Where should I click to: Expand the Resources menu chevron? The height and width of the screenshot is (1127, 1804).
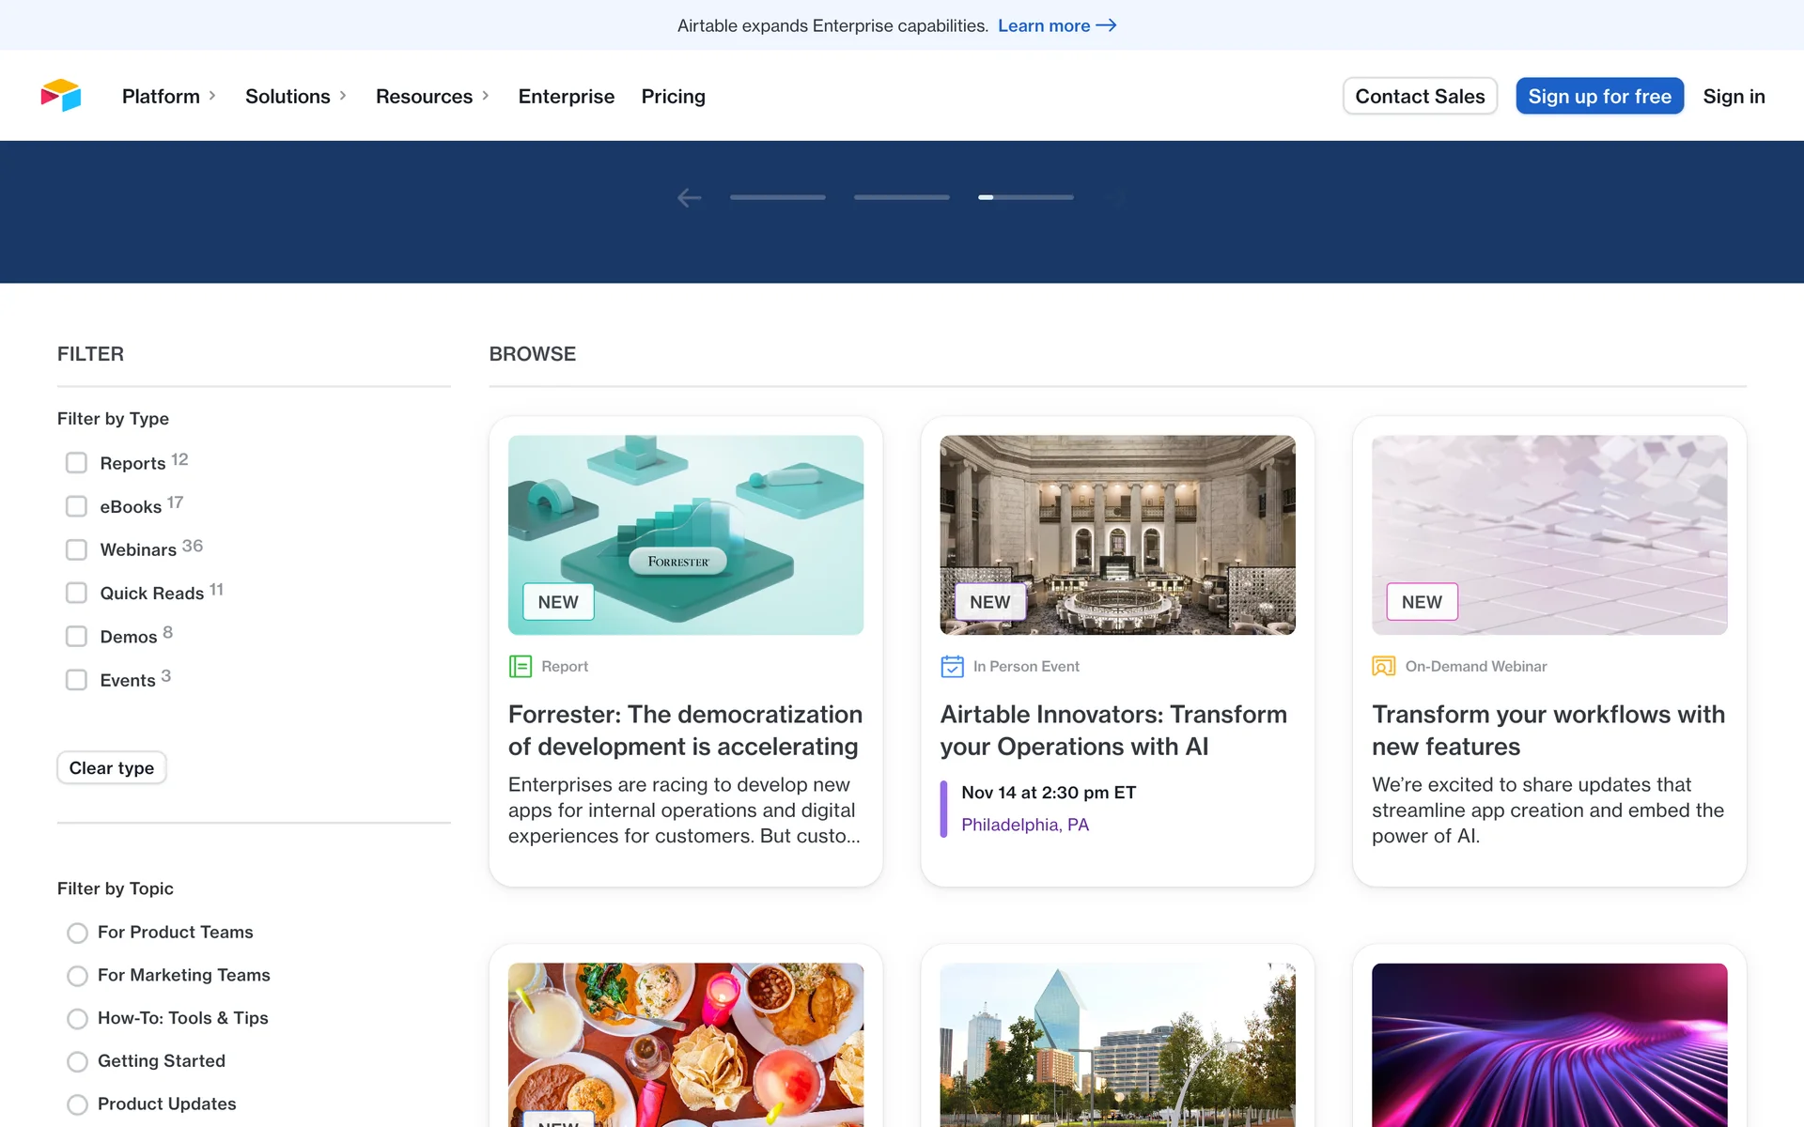point(485,96)
